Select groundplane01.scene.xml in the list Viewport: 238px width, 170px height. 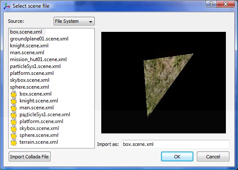(39, 39)
